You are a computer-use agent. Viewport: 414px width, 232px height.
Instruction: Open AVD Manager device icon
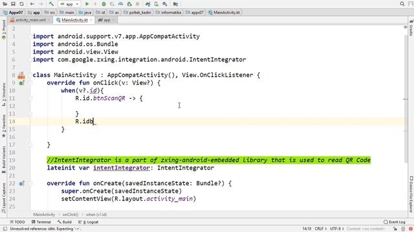(157, 4)
